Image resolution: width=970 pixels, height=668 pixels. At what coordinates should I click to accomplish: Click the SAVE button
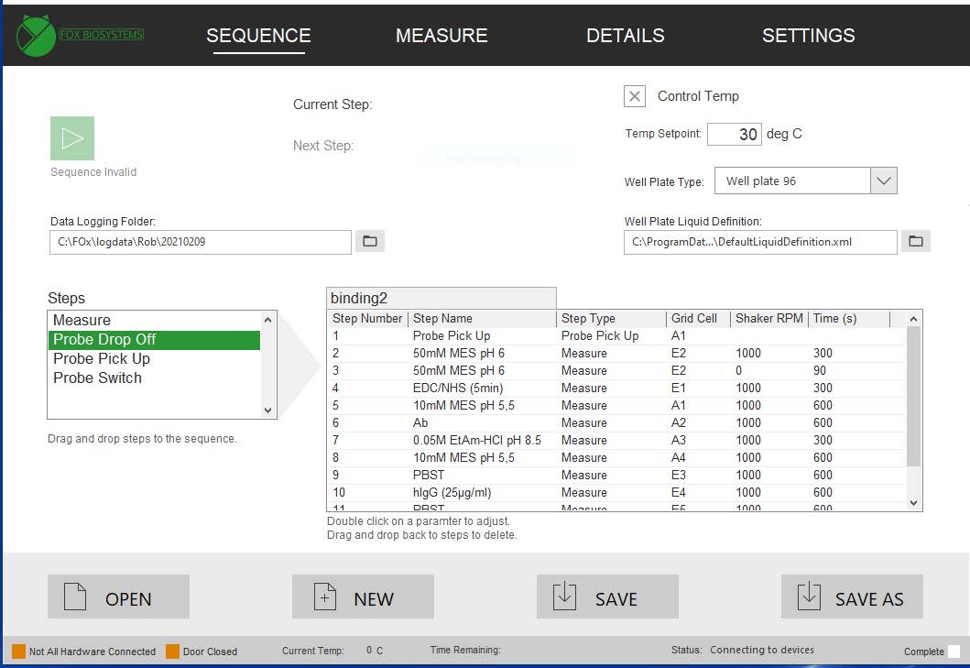click(607, 597)
